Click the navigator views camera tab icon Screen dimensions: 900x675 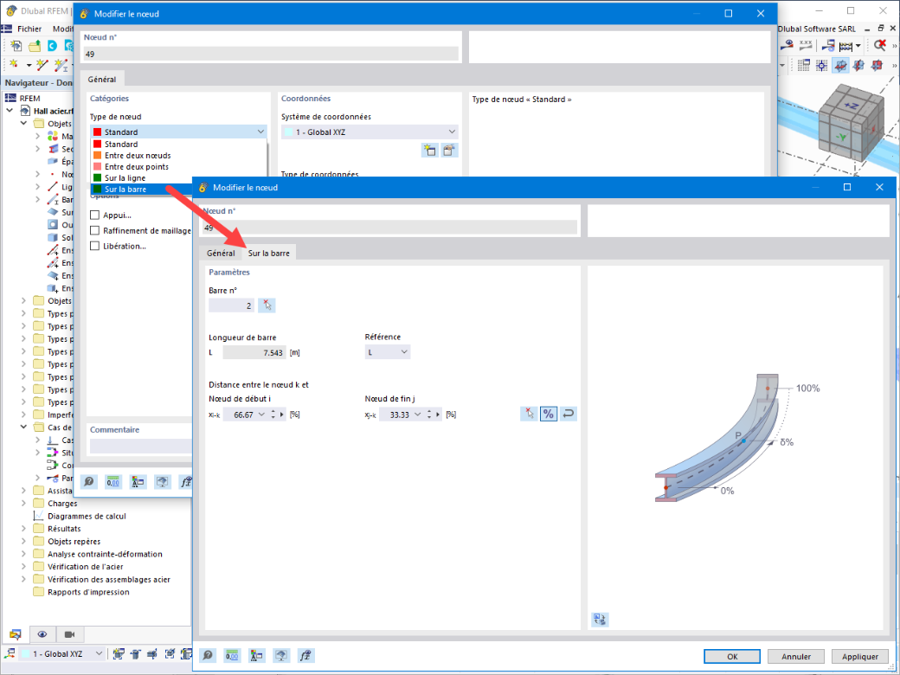point(69,634)
